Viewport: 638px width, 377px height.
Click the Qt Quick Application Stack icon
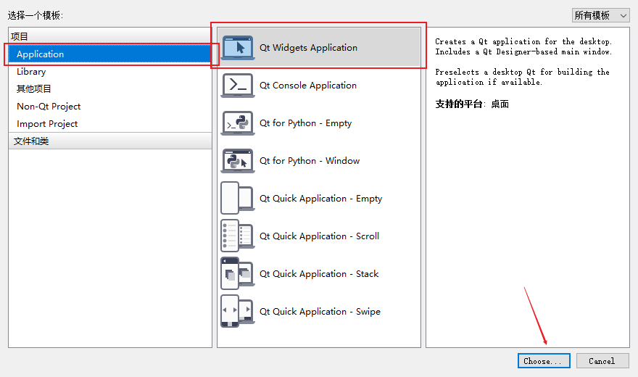point(238,274)
